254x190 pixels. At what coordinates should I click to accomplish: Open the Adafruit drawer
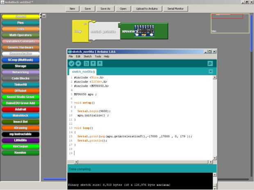(x=20, y=110)
